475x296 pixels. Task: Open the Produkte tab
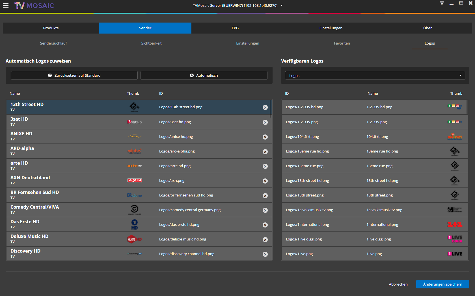coord(51,28)
